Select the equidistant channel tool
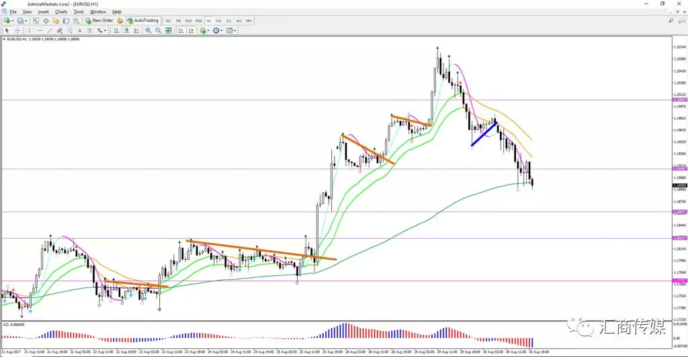The height and width of the screenshot is (357, 688). (x=60, y=31)
